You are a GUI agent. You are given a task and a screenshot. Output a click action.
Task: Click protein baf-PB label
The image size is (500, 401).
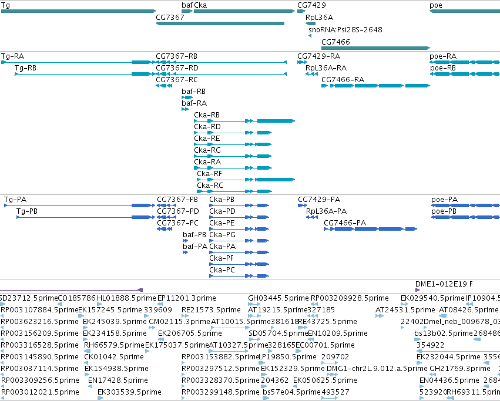(194, 235)
